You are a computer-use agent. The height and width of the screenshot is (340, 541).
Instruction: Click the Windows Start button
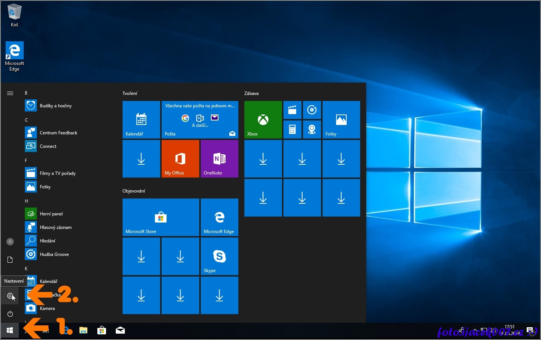click(10, 330)
